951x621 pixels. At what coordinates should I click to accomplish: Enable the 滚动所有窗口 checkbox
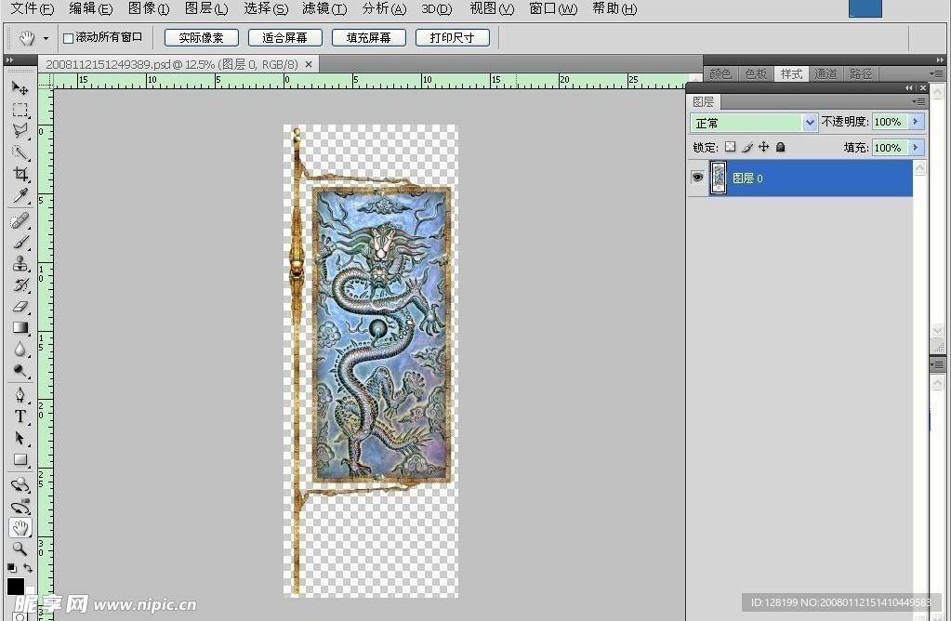point(69,38)
